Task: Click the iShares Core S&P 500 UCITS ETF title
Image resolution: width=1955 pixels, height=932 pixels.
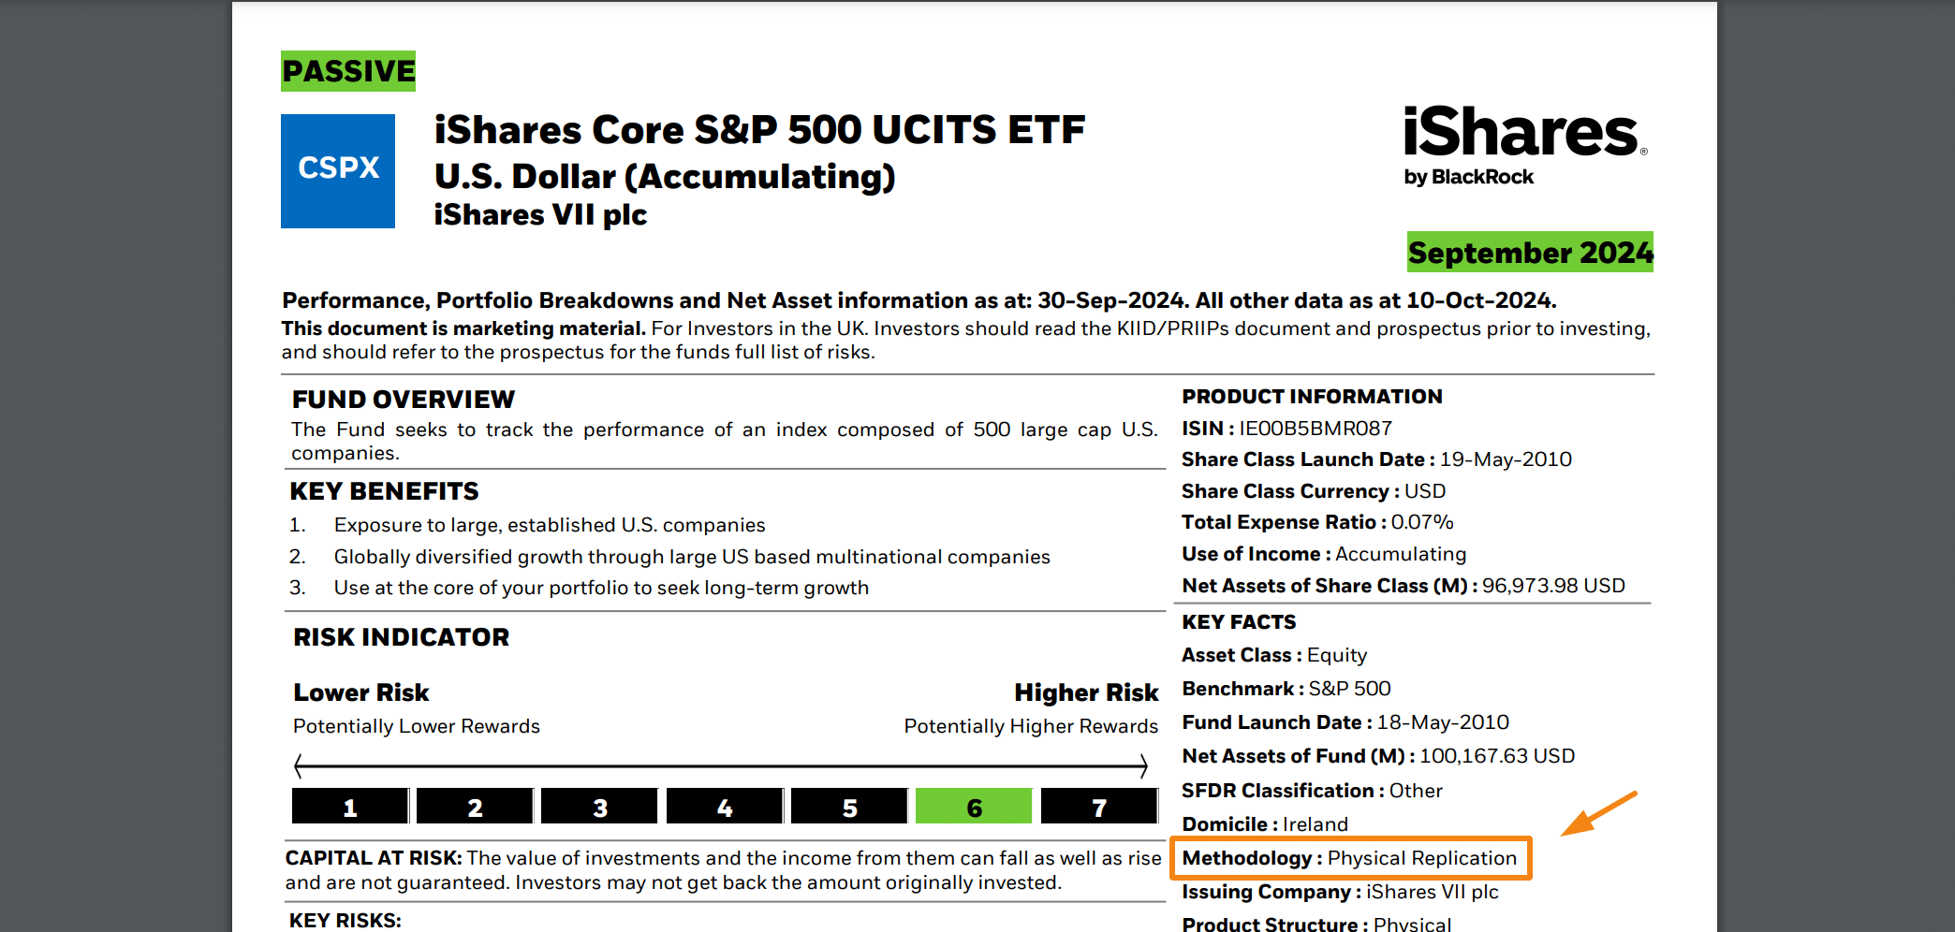Action: pyautogui.click(x=759, y=130)
